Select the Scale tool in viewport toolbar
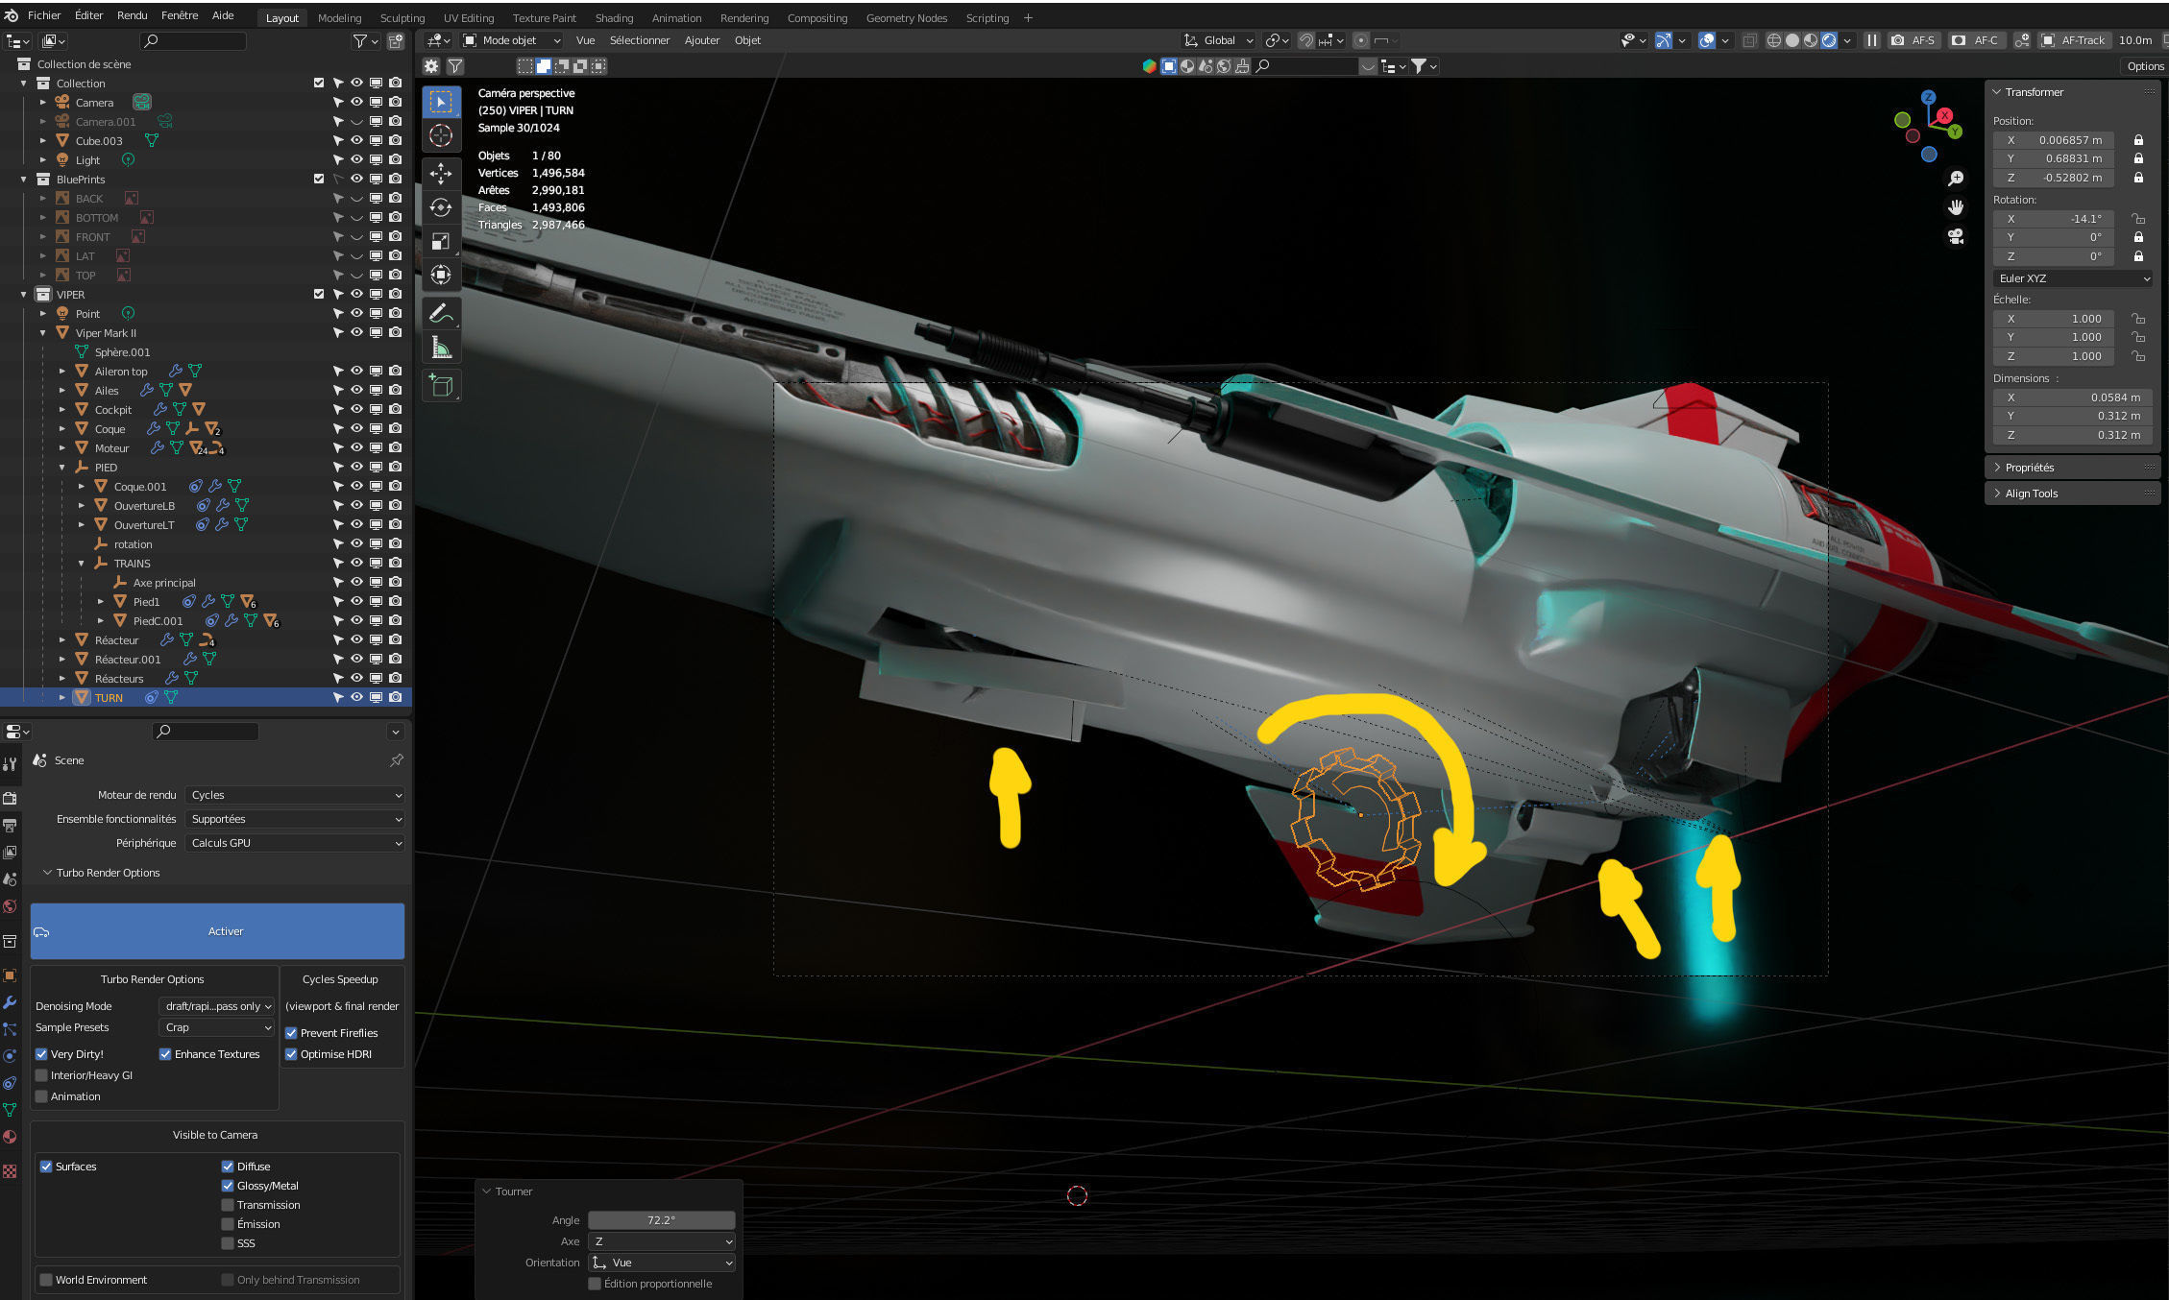 tap(441, 241)
